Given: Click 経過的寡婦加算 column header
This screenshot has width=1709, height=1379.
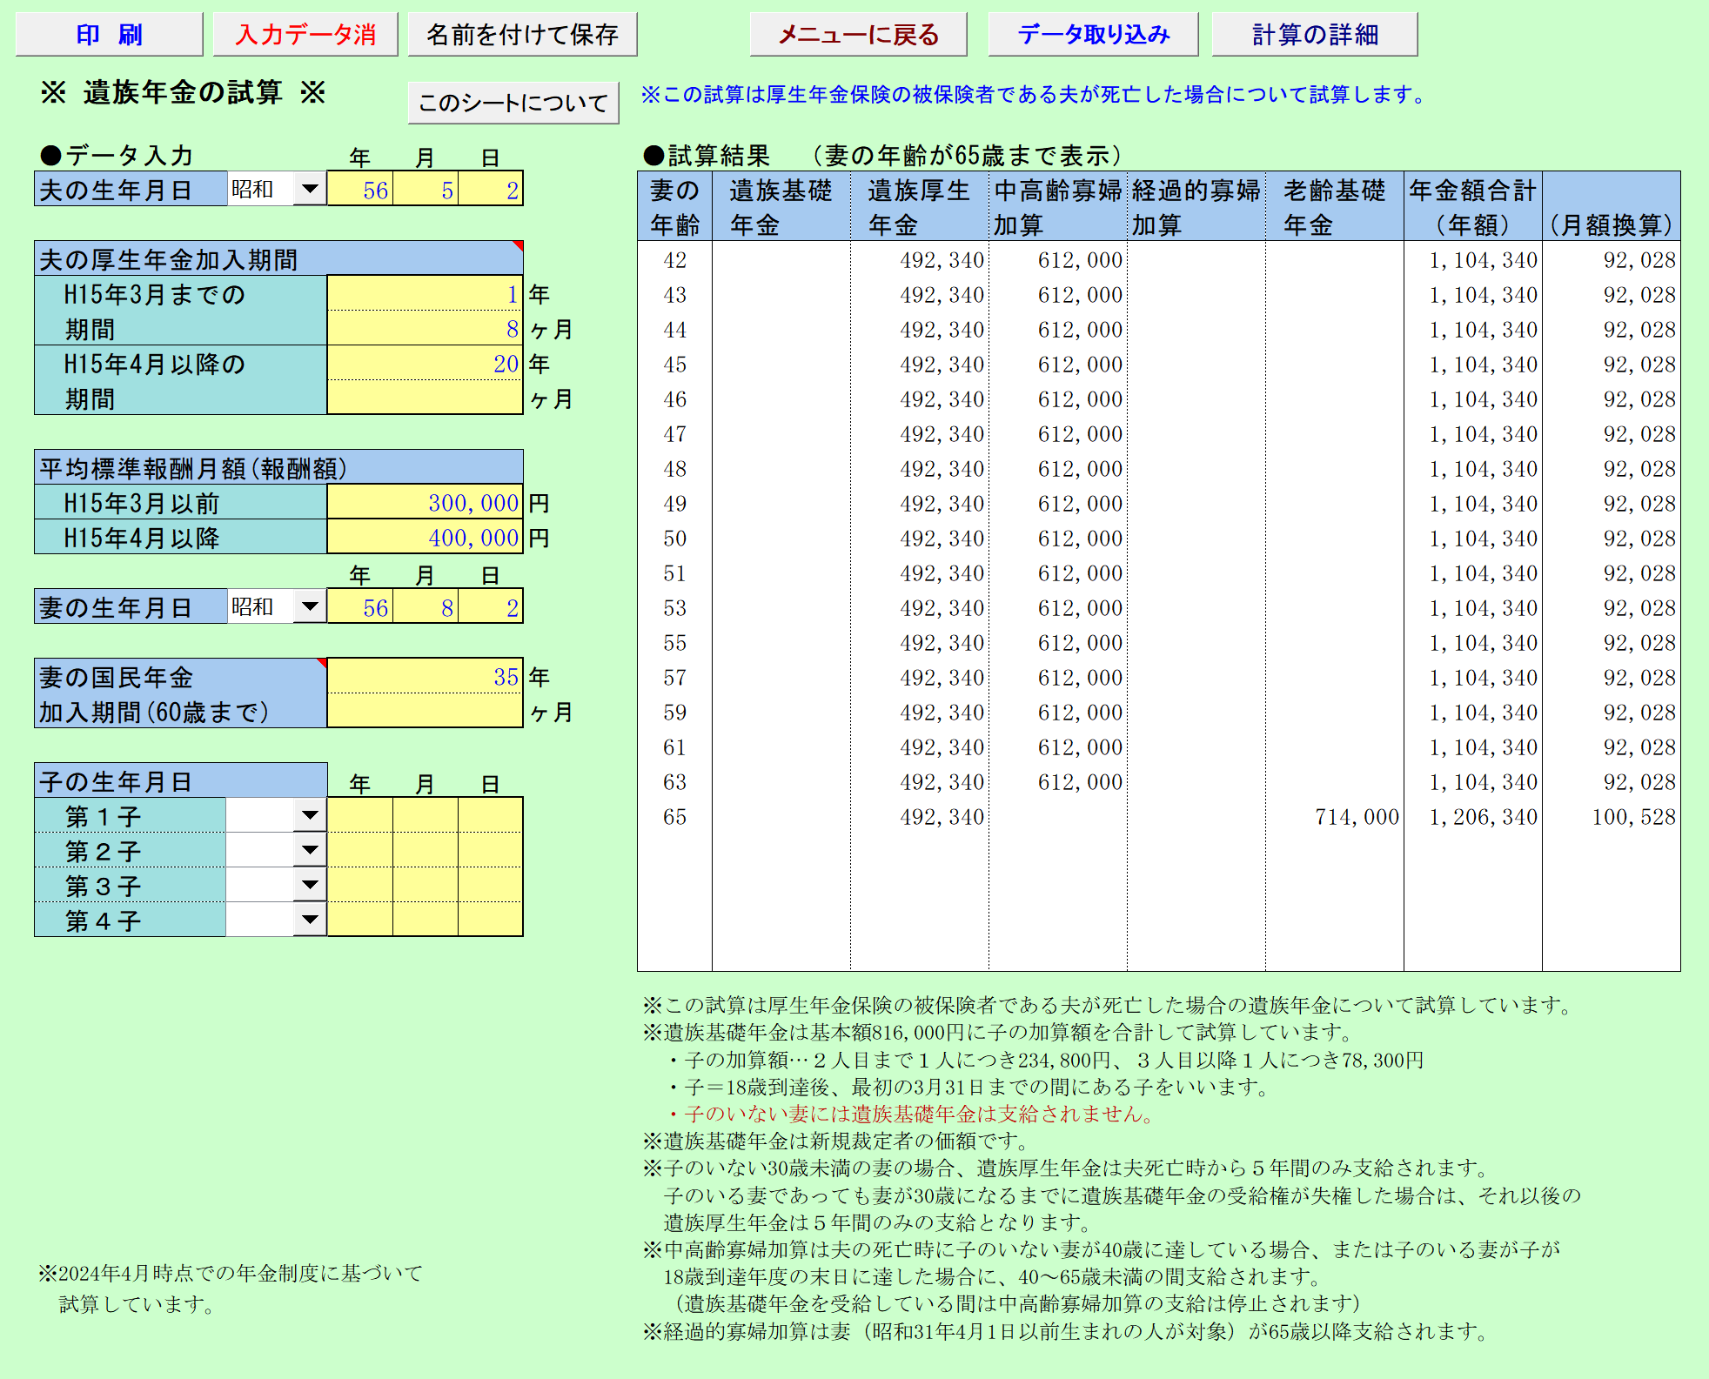Looking at the screenshot, I should click(x=1196, y=206).
